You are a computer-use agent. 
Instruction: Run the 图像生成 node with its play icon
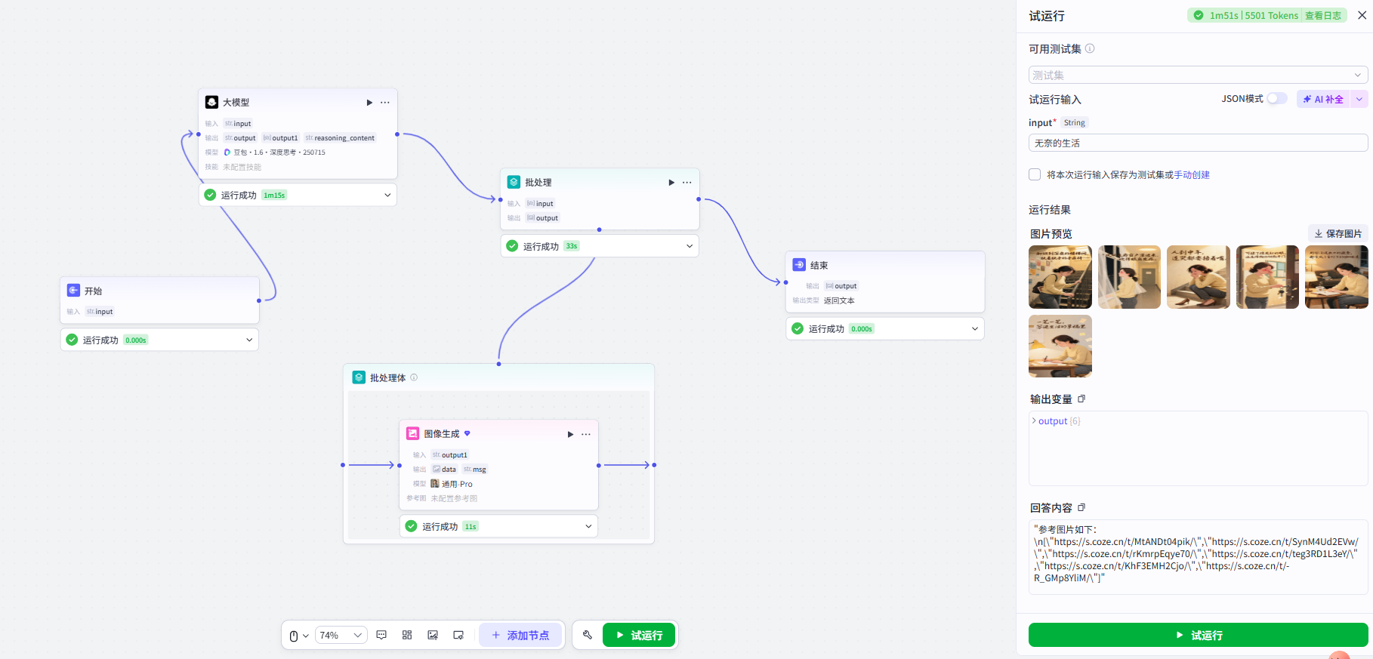pos(570,434)
